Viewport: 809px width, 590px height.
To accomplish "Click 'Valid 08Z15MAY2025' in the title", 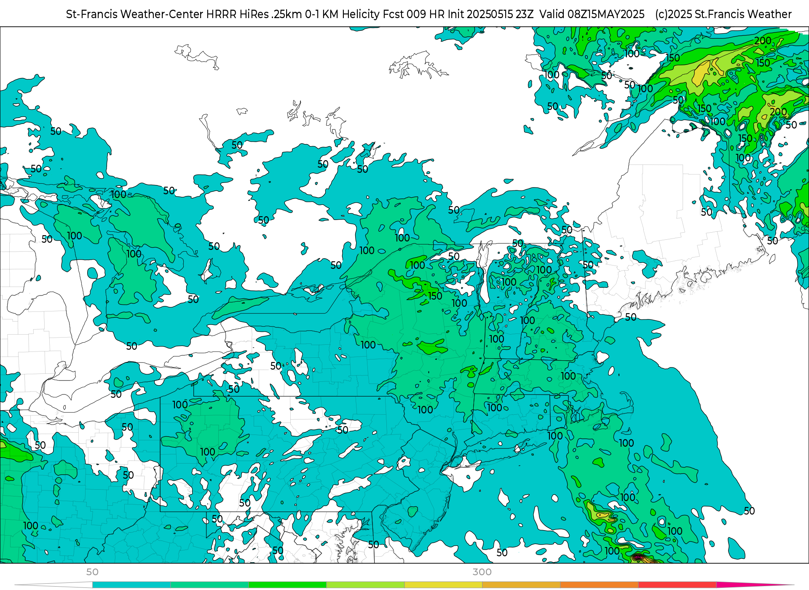I will pyautogui.click(x=592, y=14).
